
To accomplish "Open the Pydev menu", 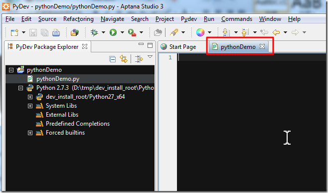I will (x=189, y=19).
